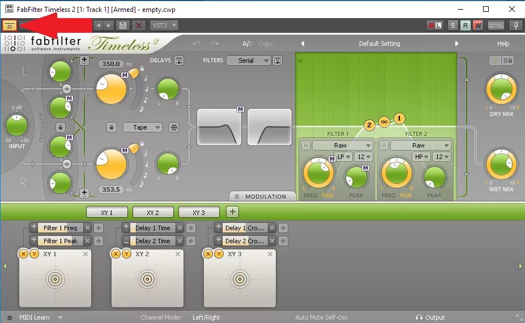Collapse filter display with double chevron icon

pos(300,61)
